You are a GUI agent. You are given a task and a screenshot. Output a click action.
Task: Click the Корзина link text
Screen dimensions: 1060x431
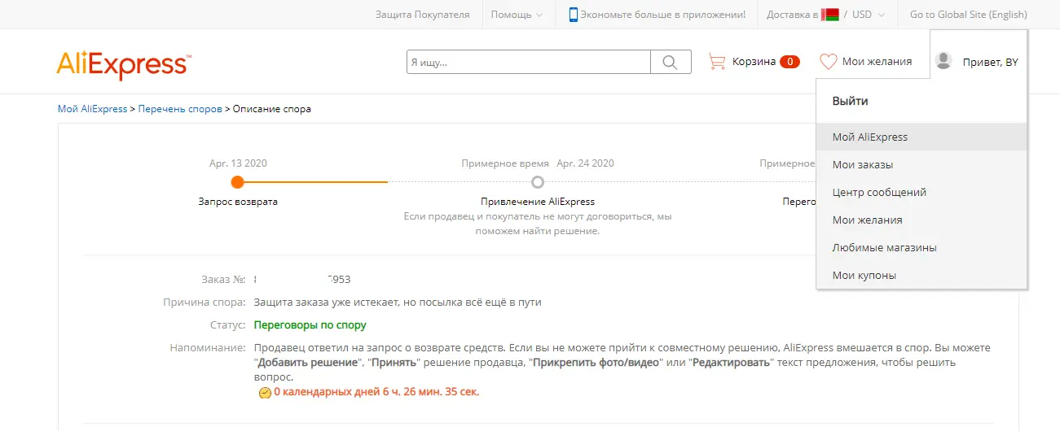pos(754,62)
